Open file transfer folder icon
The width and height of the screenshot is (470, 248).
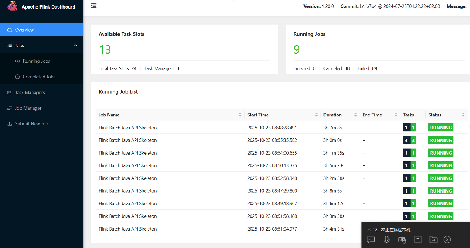433,240
